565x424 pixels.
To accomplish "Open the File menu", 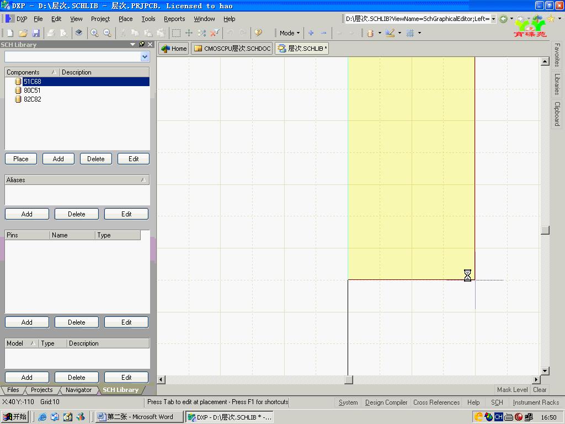I will 38,19.
